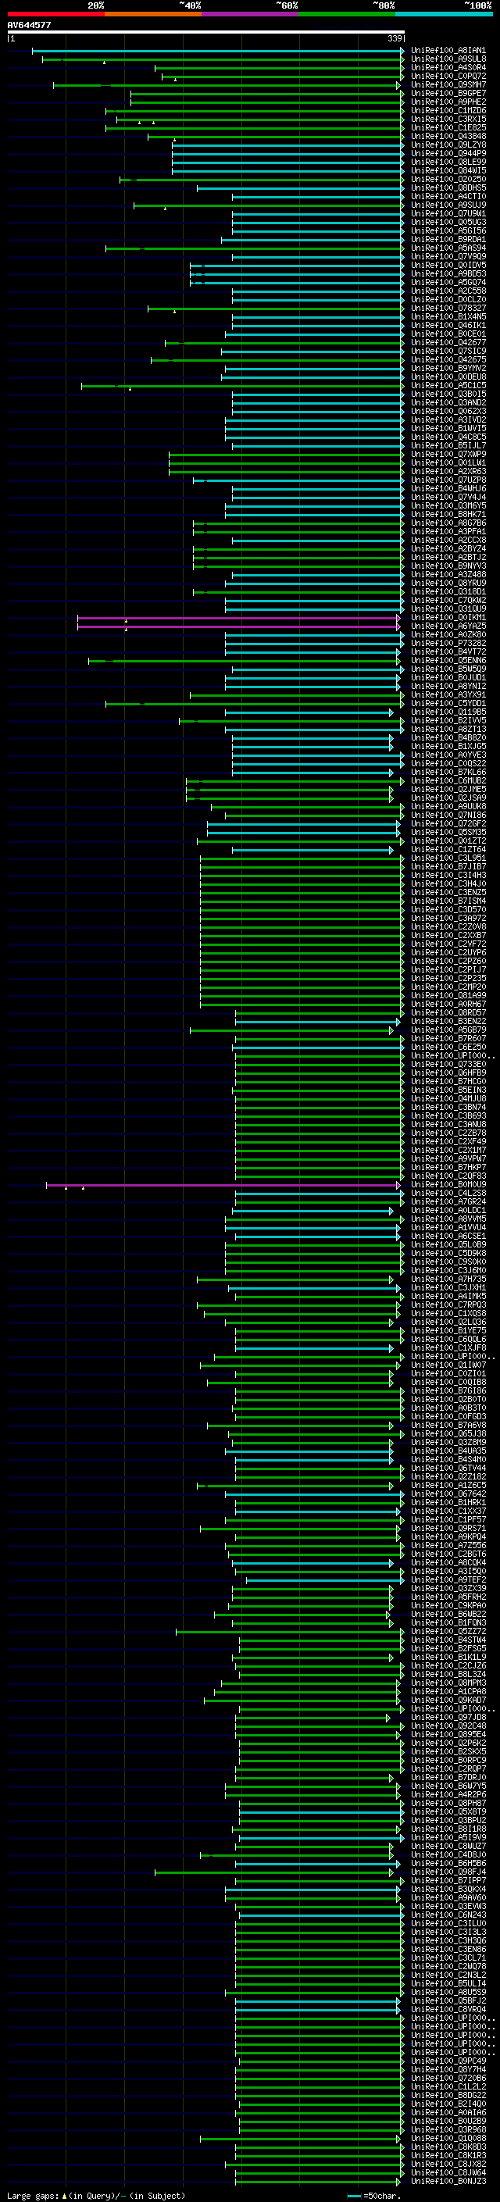Select label UniRef100_C6N243
This screenshot has height=2202, width=500.
(x=448, y=1915)
